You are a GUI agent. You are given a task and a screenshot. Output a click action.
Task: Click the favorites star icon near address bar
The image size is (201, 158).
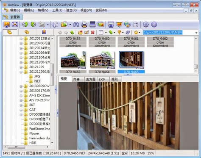[x=136, y=33]
